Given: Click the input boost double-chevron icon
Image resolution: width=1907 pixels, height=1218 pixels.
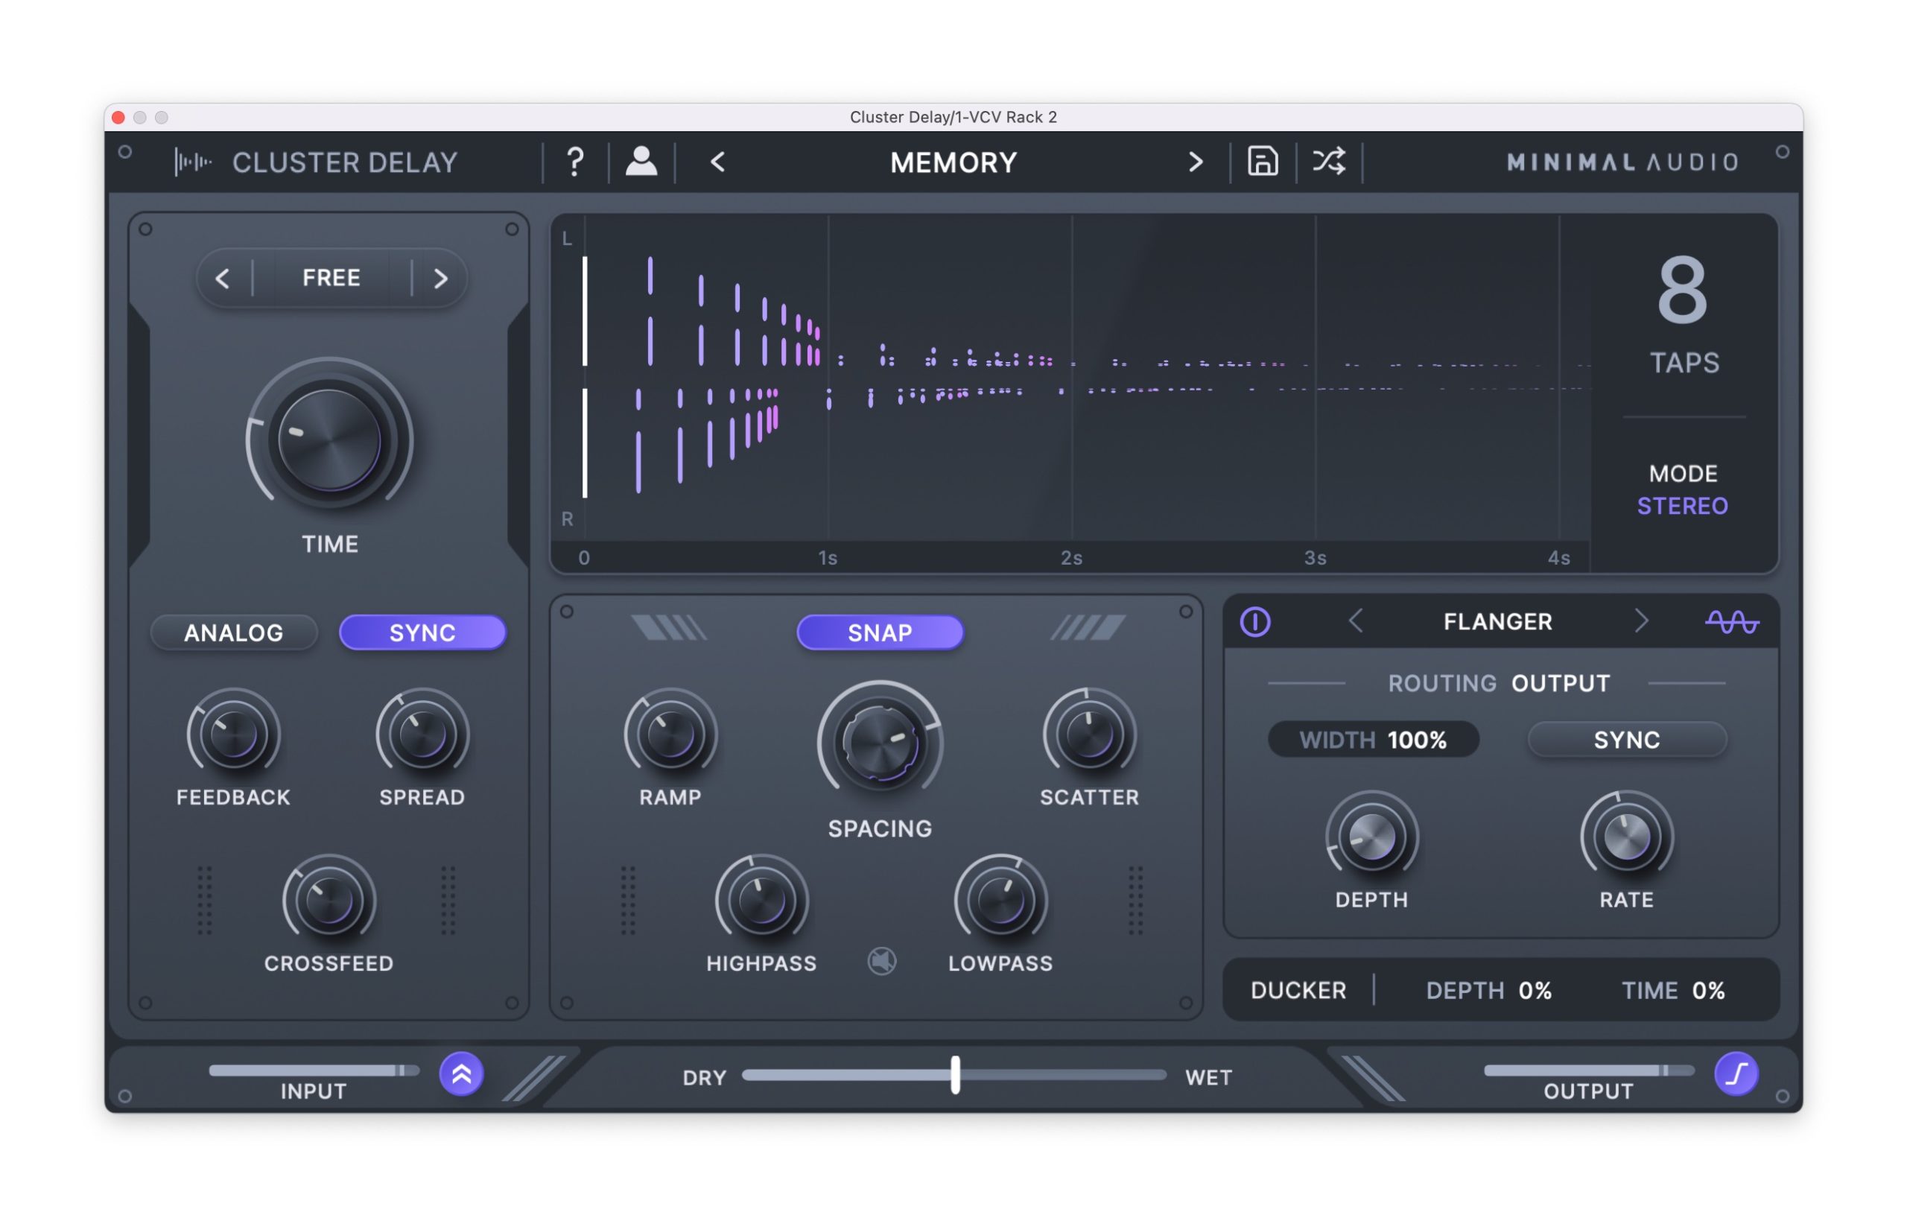Looking at the screenshot, I should [x=461, y=1074].
